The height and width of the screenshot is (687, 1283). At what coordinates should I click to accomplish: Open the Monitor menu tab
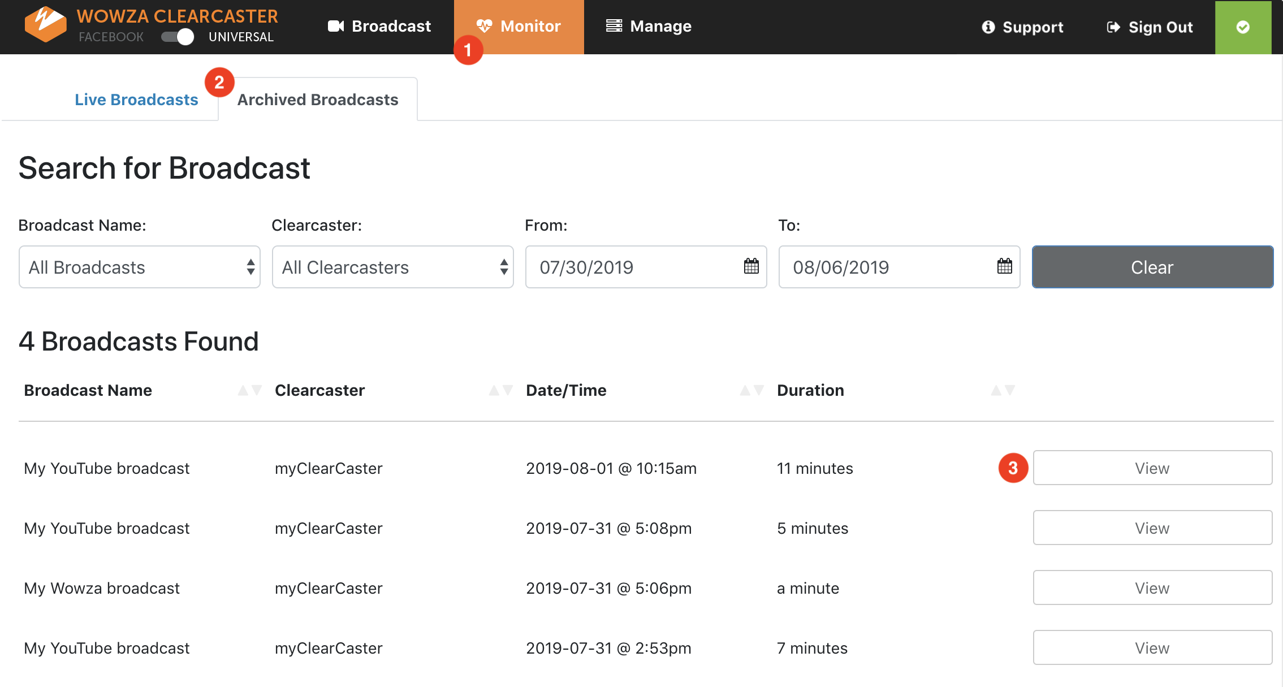(x=519, y=27)
